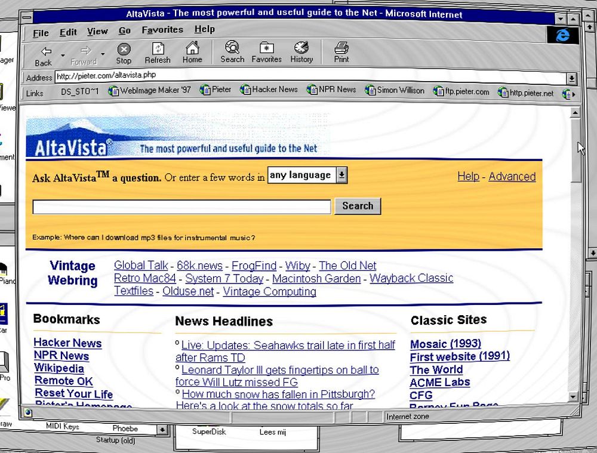Open the Textfiles link

coord(134,291)
